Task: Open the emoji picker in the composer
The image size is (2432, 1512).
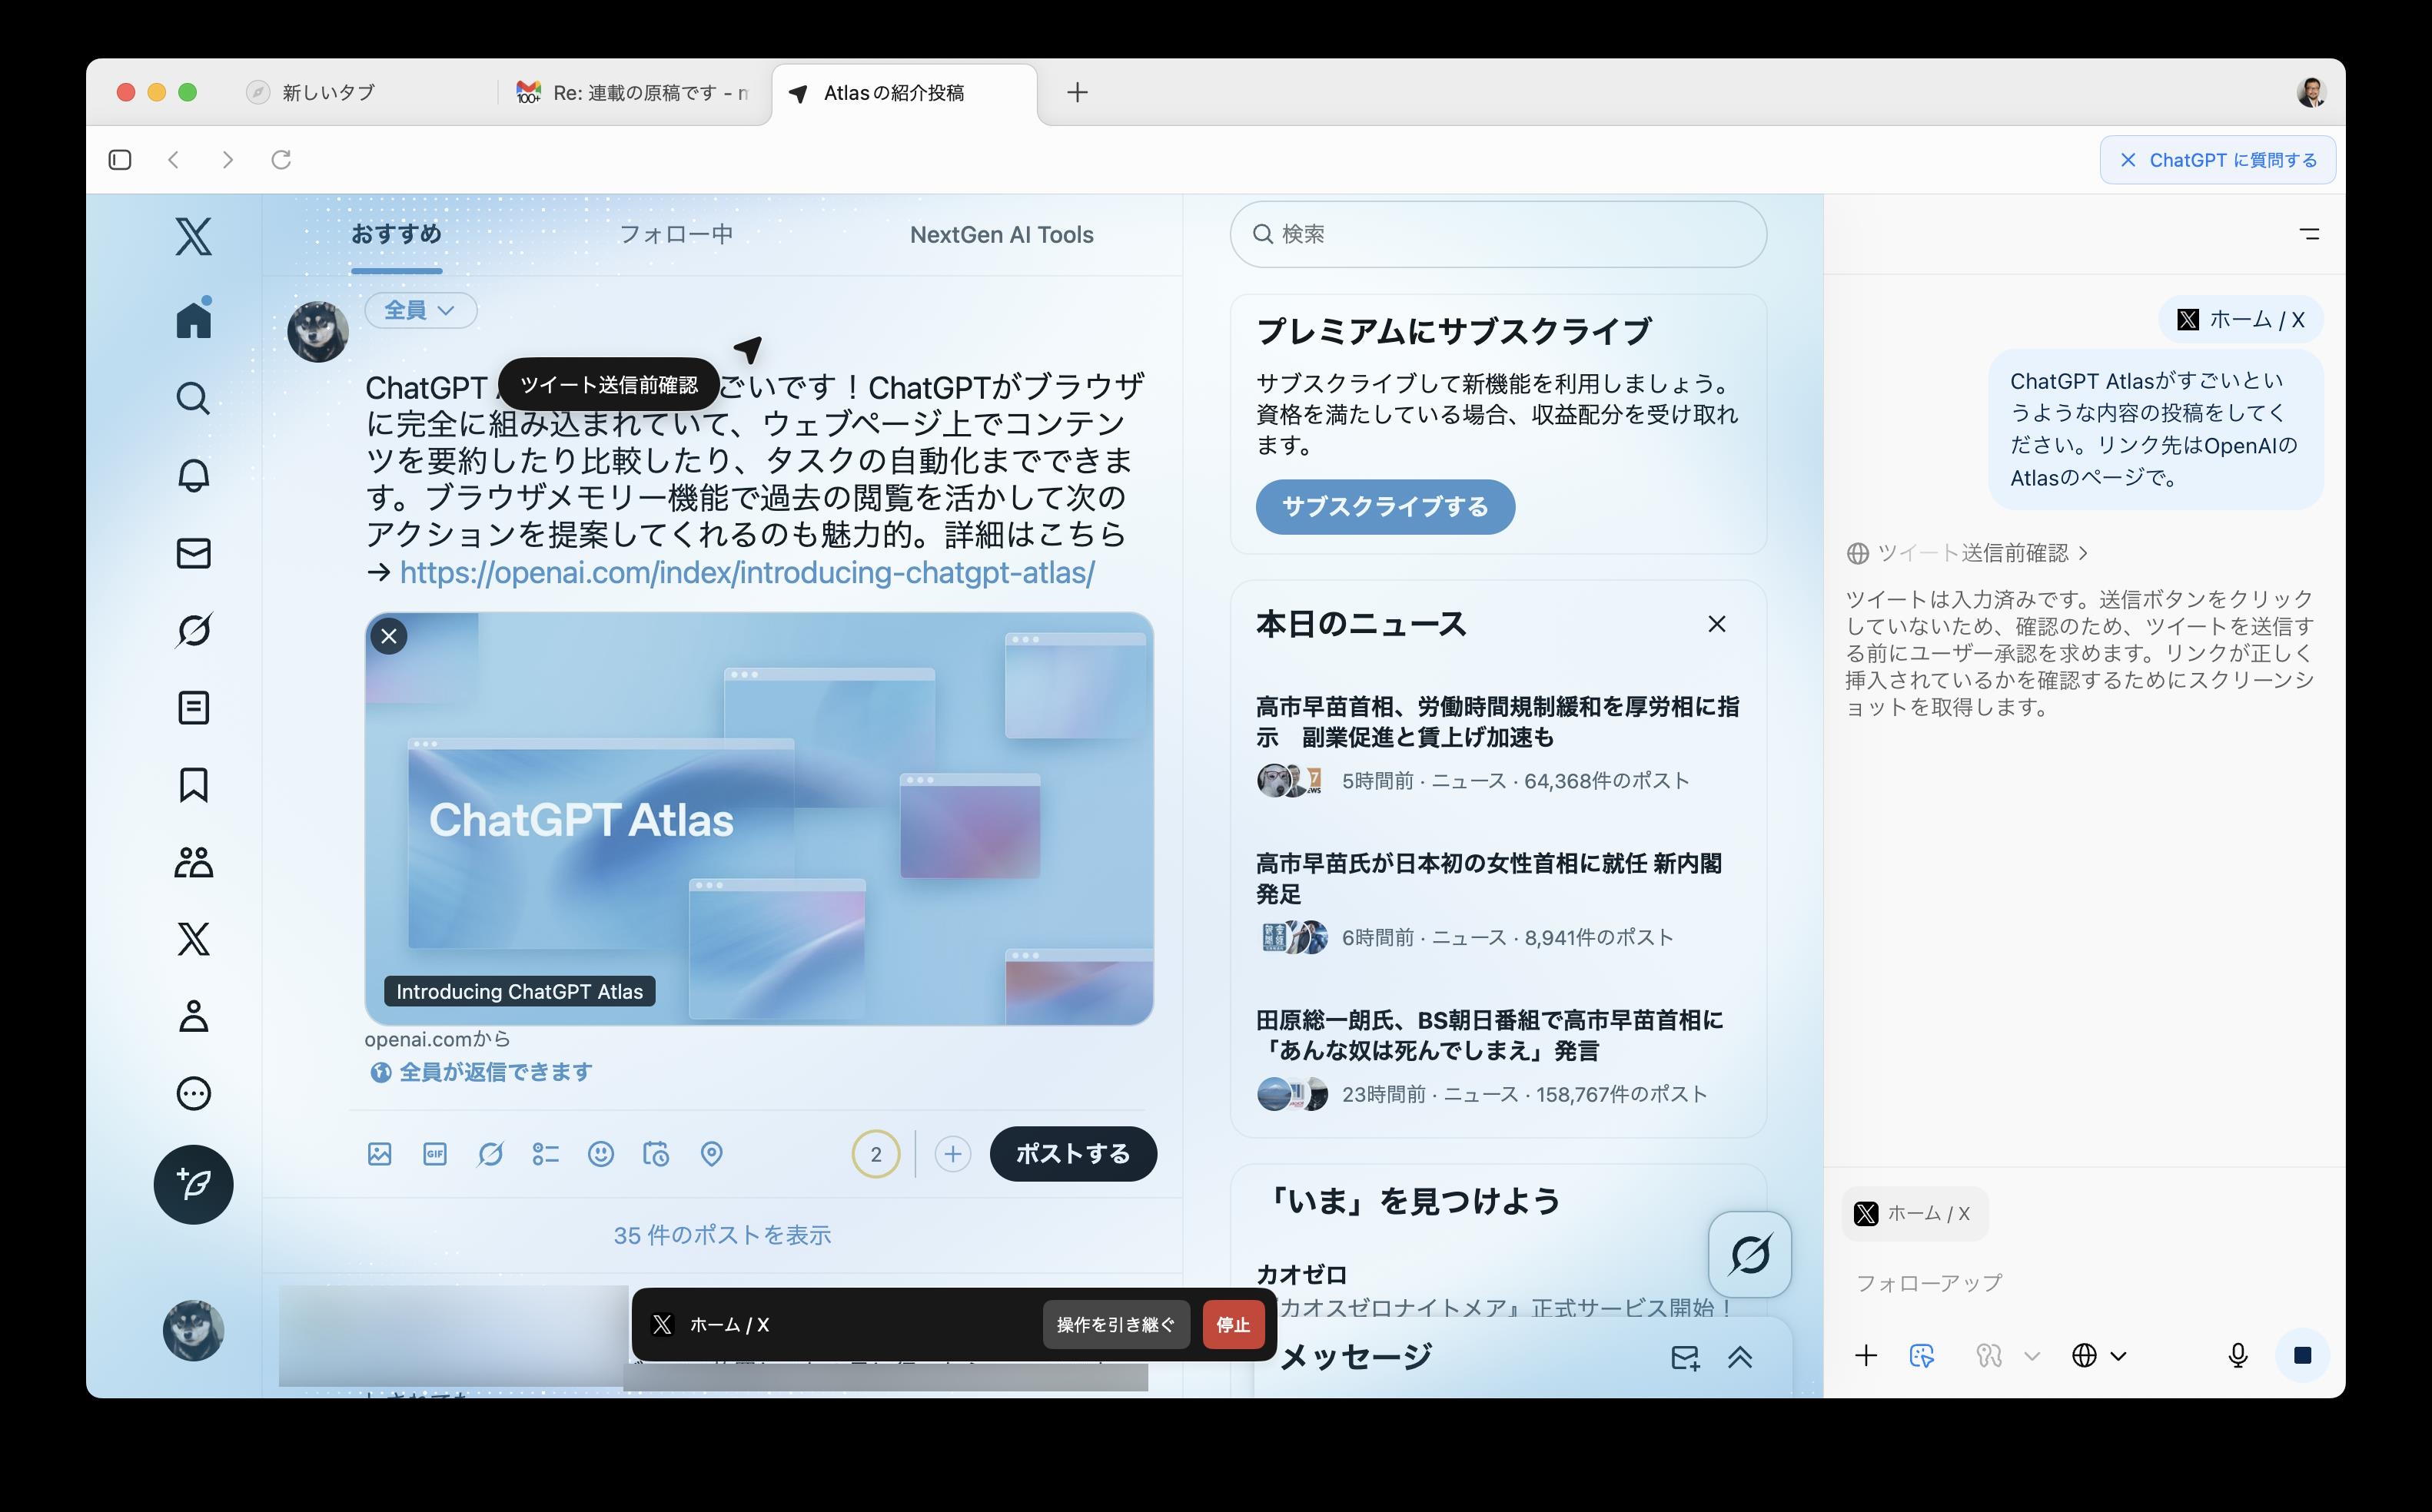Action: 601,1154
